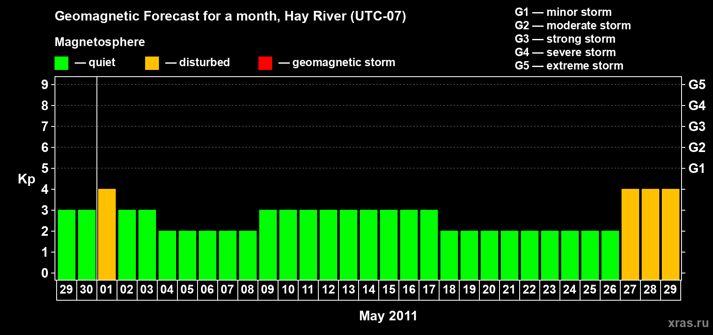The height and width of the screenshot is (335, 713).
Task: Select the orange bar for day 29 at the right end
Action: pos(671,234)
